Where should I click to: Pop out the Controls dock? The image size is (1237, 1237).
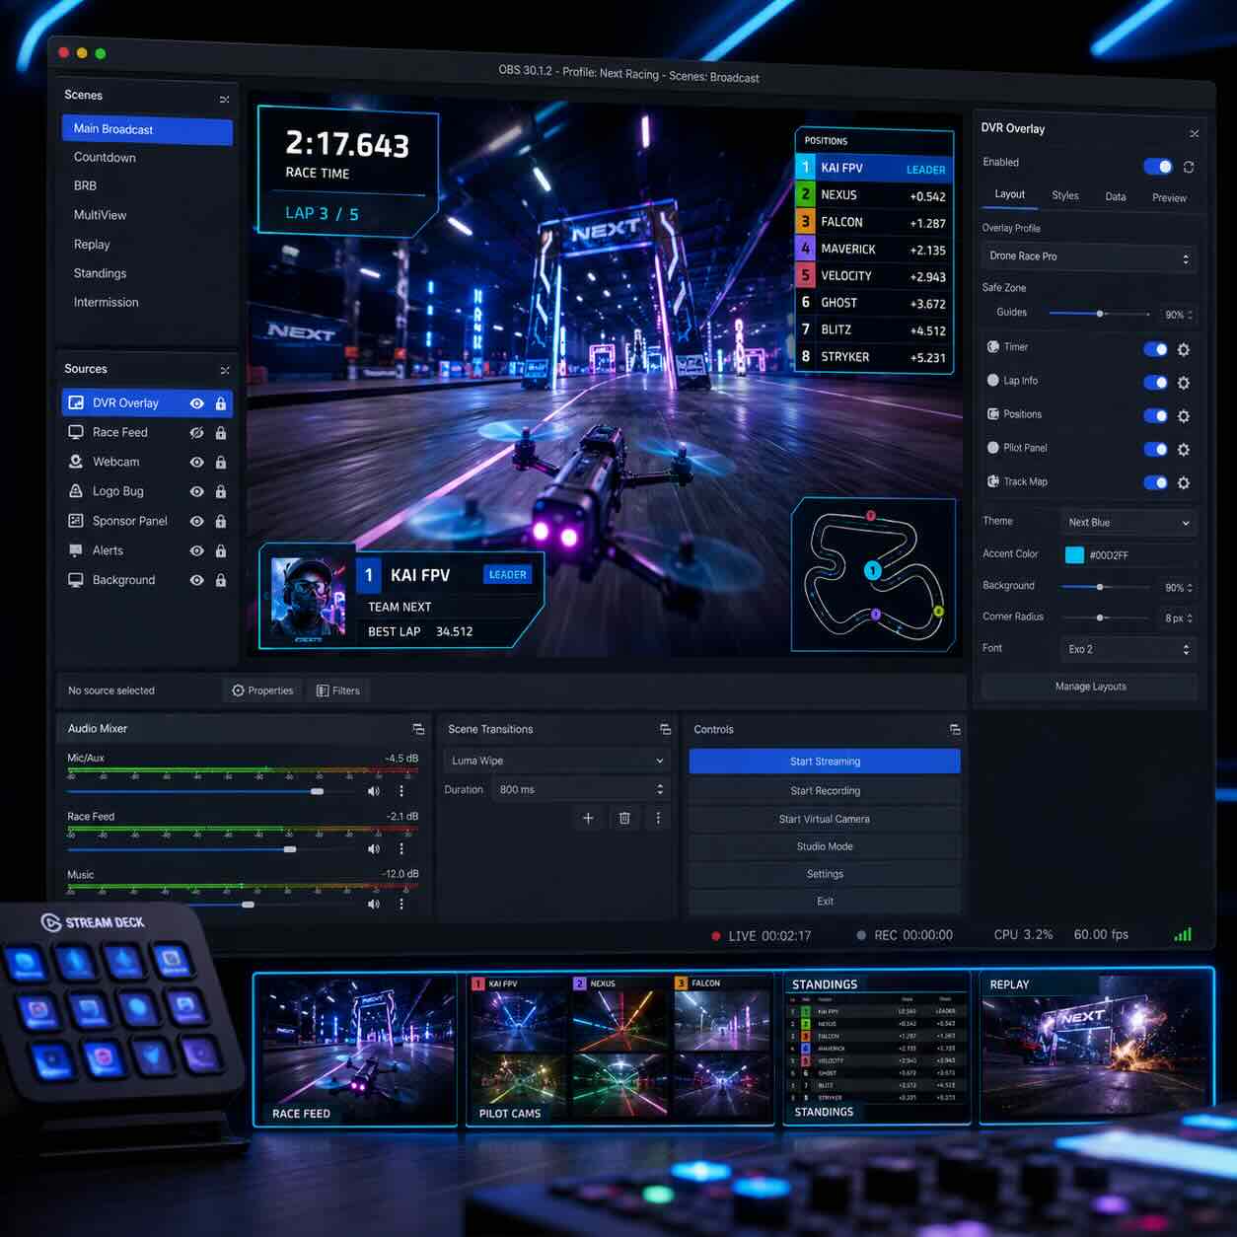point(955,729)
